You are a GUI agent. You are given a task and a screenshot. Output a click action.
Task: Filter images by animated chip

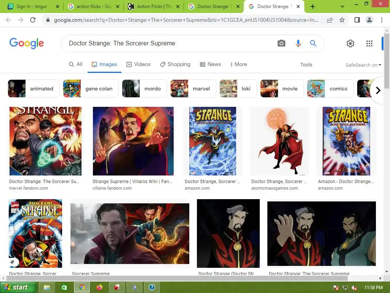[x=34, y=89]
